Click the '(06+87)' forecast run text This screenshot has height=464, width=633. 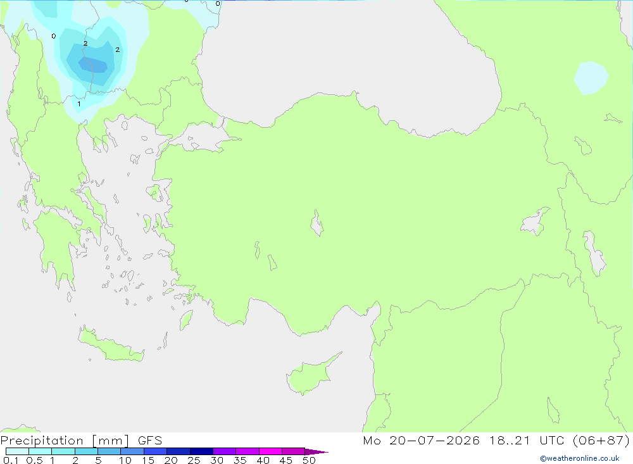[x=601, y=440]
